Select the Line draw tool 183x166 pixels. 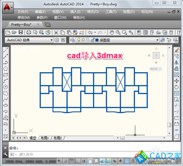coord(5,50)
